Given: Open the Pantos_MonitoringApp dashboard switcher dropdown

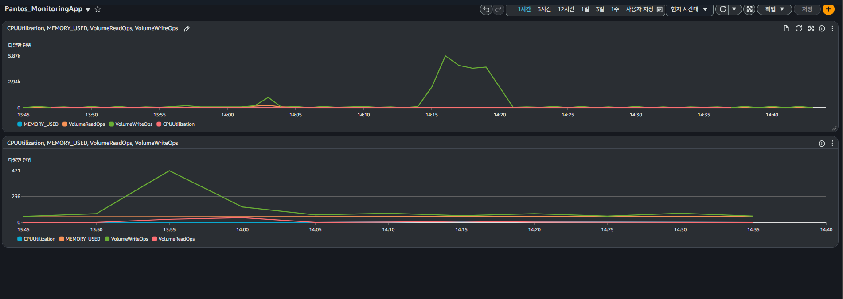Looking at the screenshot, I should 88,10.
